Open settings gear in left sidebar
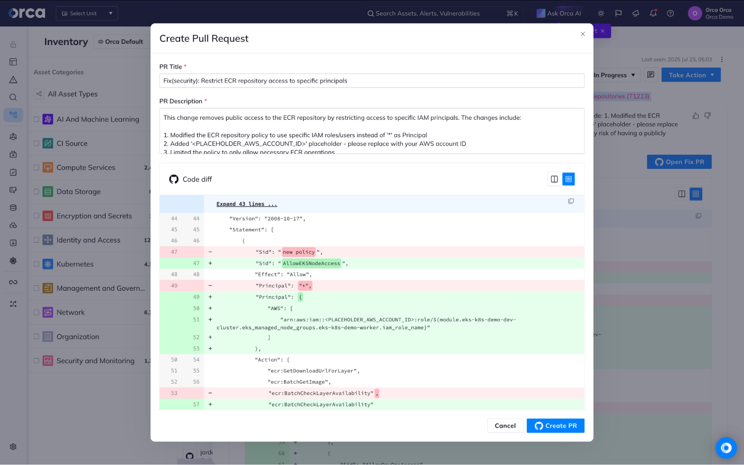 [x=13, y=447]
